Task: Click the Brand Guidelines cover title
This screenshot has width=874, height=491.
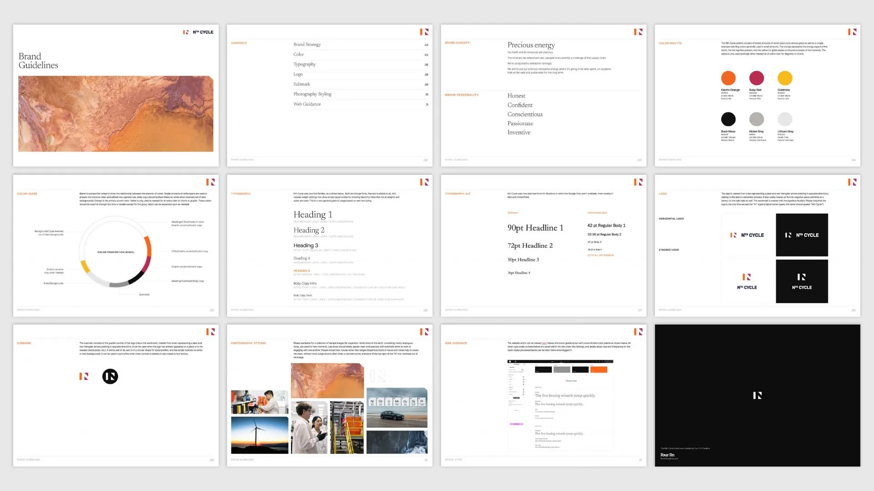Action: tap(38, 61)
